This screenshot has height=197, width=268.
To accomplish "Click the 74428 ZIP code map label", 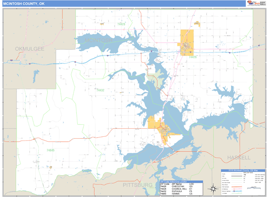I will click(x=121, y=24).
